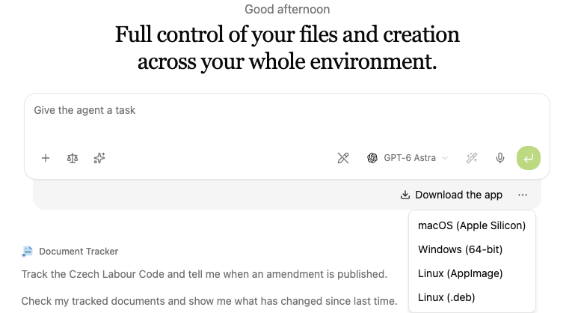
Task: Click the download tray icon
Action: pos(405,195)
